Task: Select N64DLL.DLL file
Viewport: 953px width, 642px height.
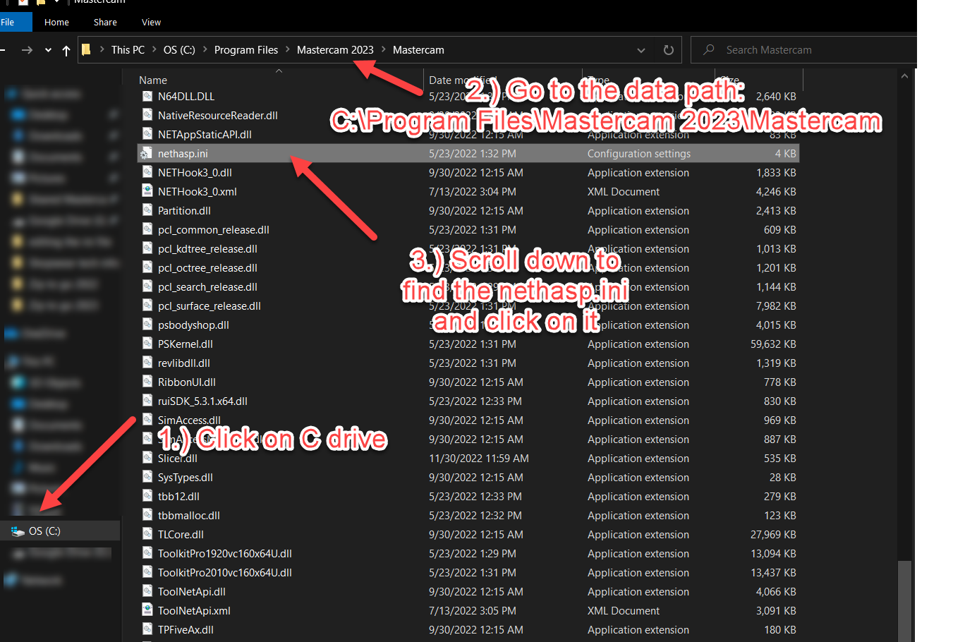Action: [x=186, y=97]
